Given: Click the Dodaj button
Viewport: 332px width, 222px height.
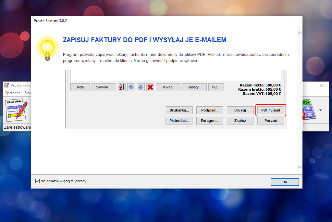Looking at the screenshot, I should tap(80, 87).
